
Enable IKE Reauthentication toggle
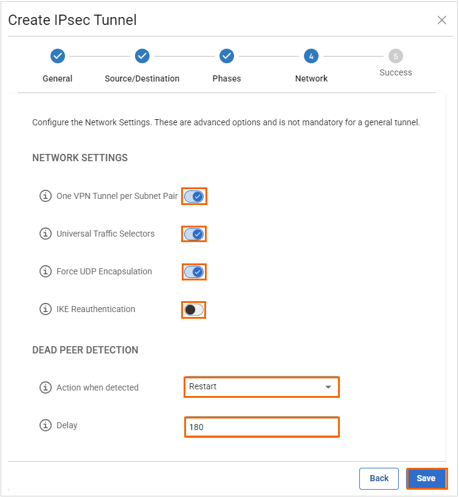click(194, 310)
